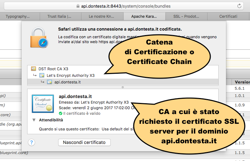Image resolution: width=250 pixels, height=161 pixels.
Task: Click the DST Root CA X3 certificate icon
Action: [x=33, y=69]
